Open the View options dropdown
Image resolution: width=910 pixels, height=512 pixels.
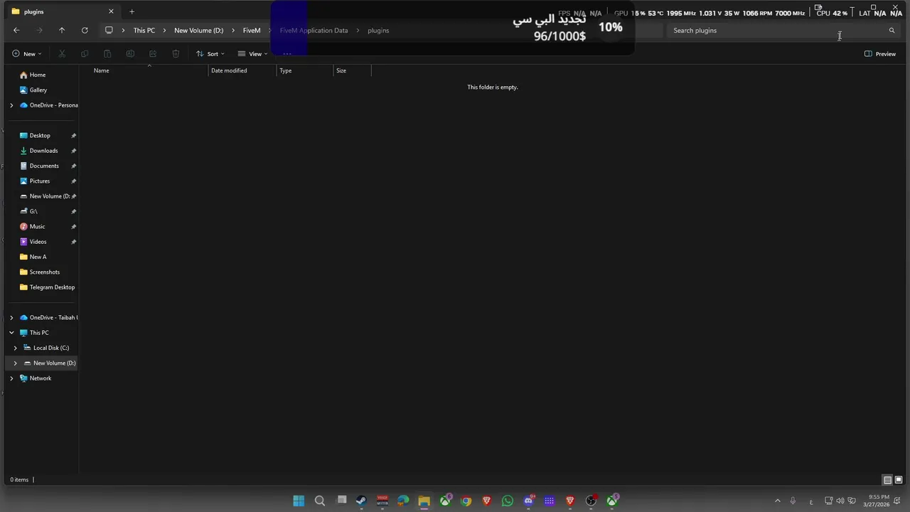253,54
